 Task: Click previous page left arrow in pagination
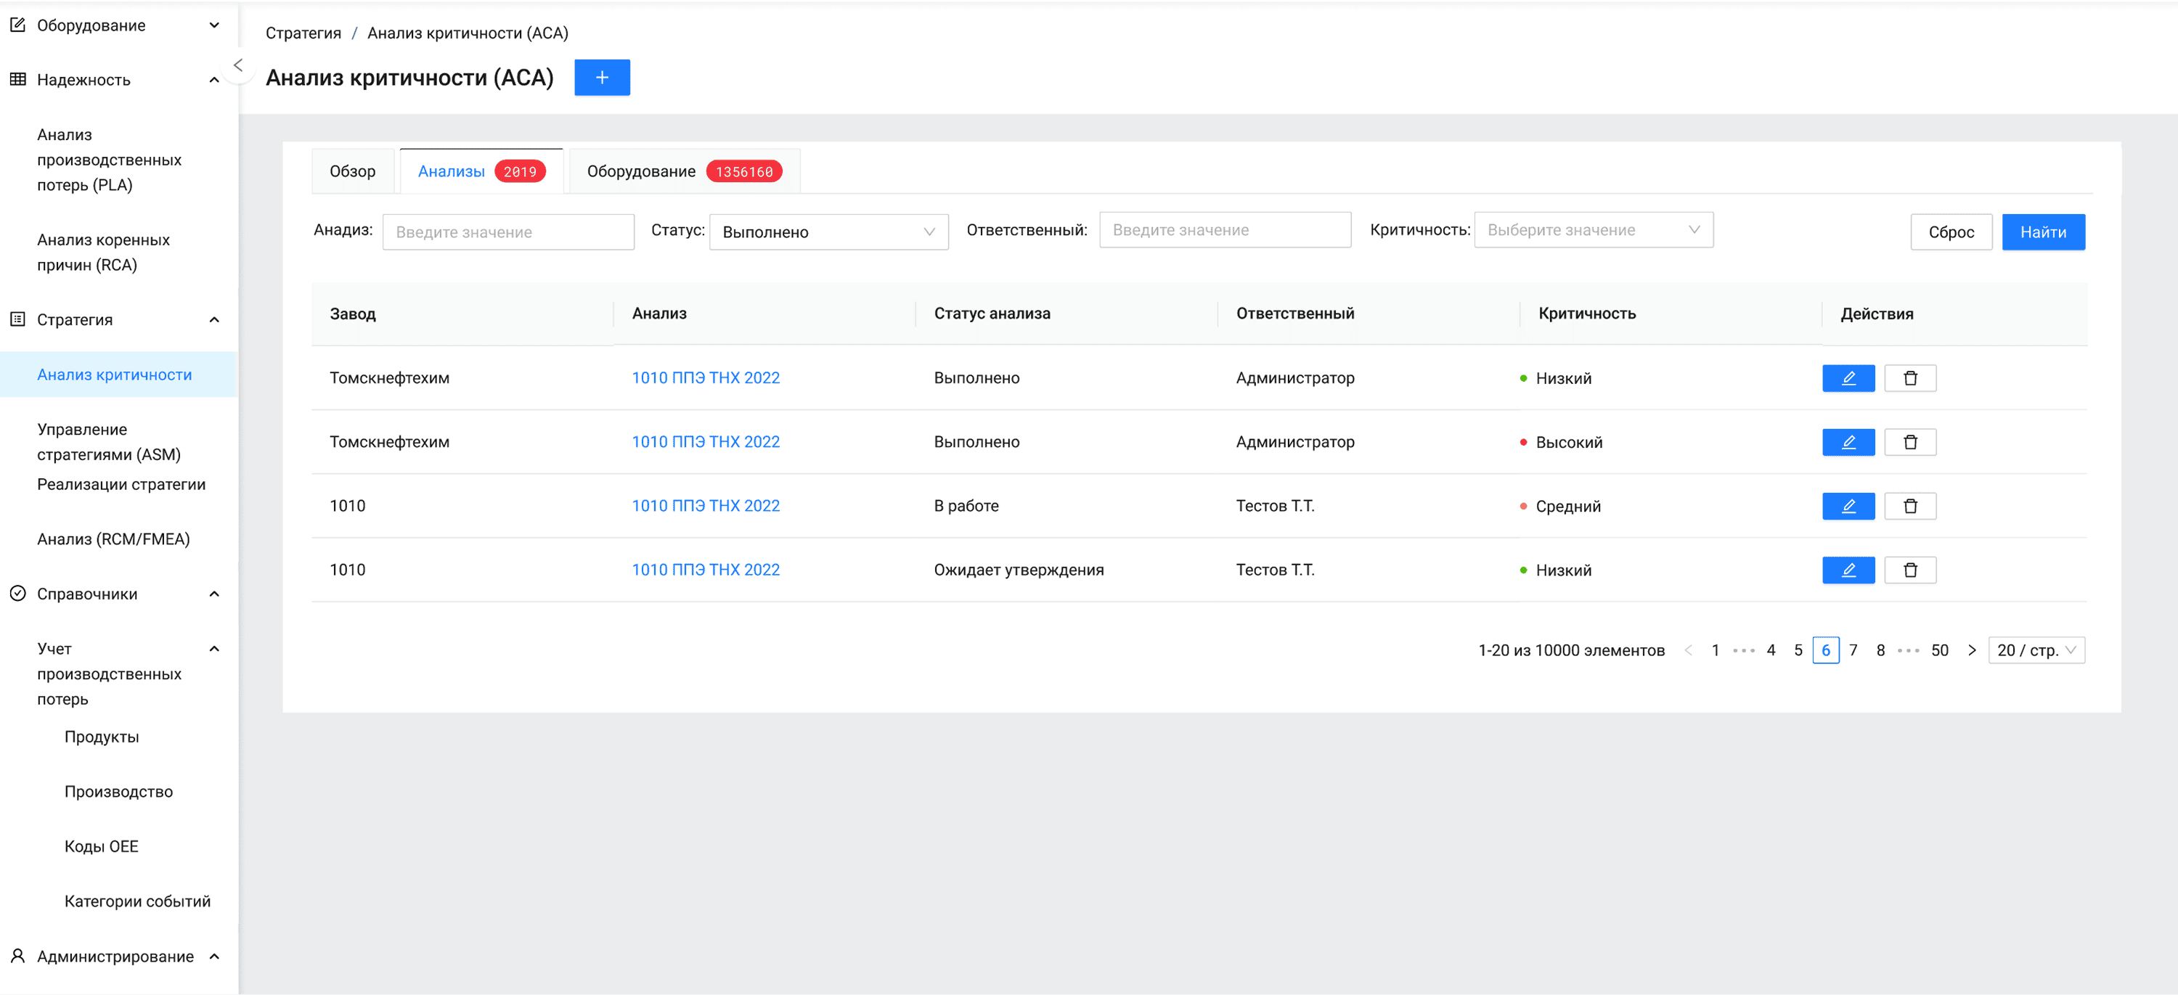click(x=1688, y=650)
